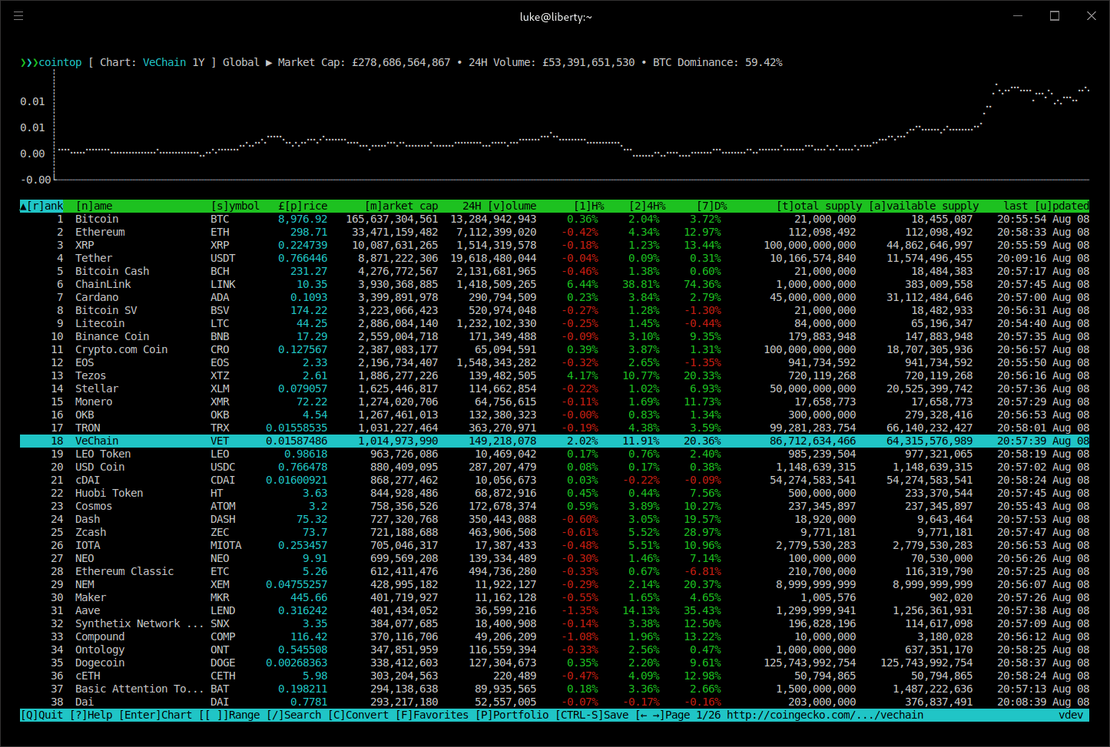Click BTC Dominance 59.42% text

(x=717, y=62)
